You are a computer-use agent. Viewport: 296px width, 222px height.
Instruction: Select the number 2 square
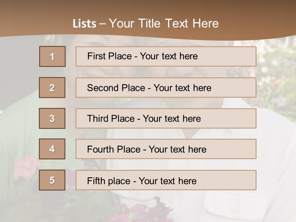[52, 88]
